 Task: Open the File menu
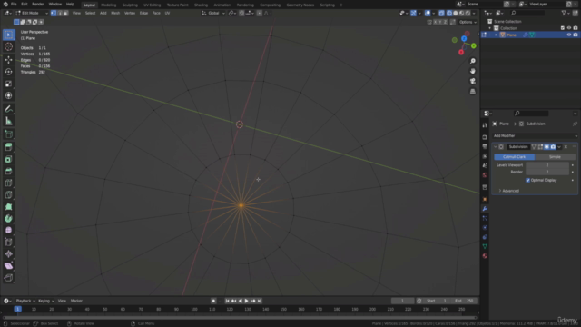pyautogui.click(x=14, y=4)
